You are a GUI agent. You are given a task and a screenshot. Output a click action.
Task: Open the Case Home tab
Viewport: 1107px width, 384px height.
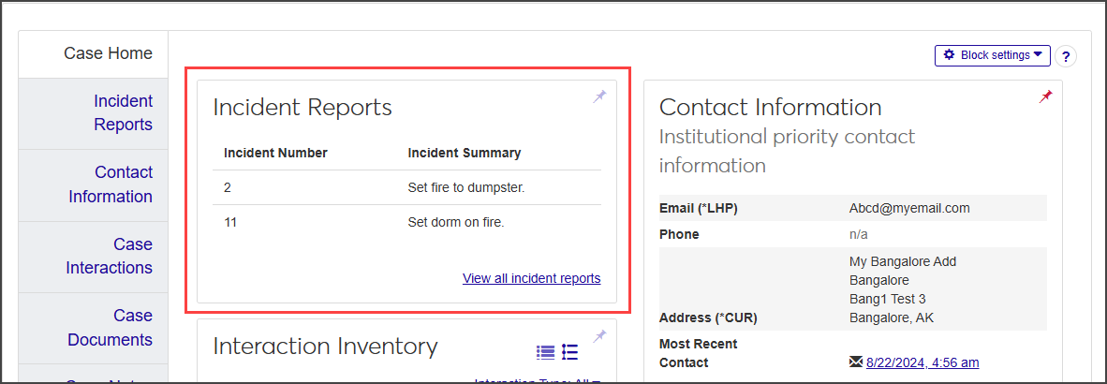pos(108,53)
